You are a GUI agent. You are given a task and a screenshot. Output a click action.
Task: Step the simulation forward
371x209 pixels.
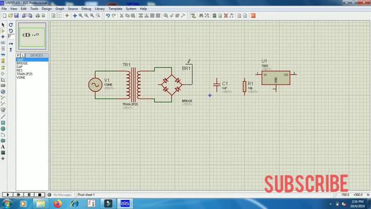(x=18, y=194)
